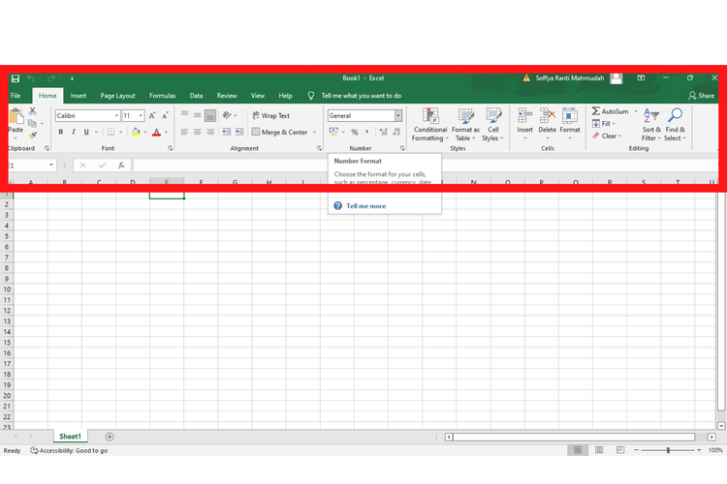The width and height of the screenshot is (727, 484).
Task: Open the Merge & Center dropdown arrow
Action: [x=315, y=133]
